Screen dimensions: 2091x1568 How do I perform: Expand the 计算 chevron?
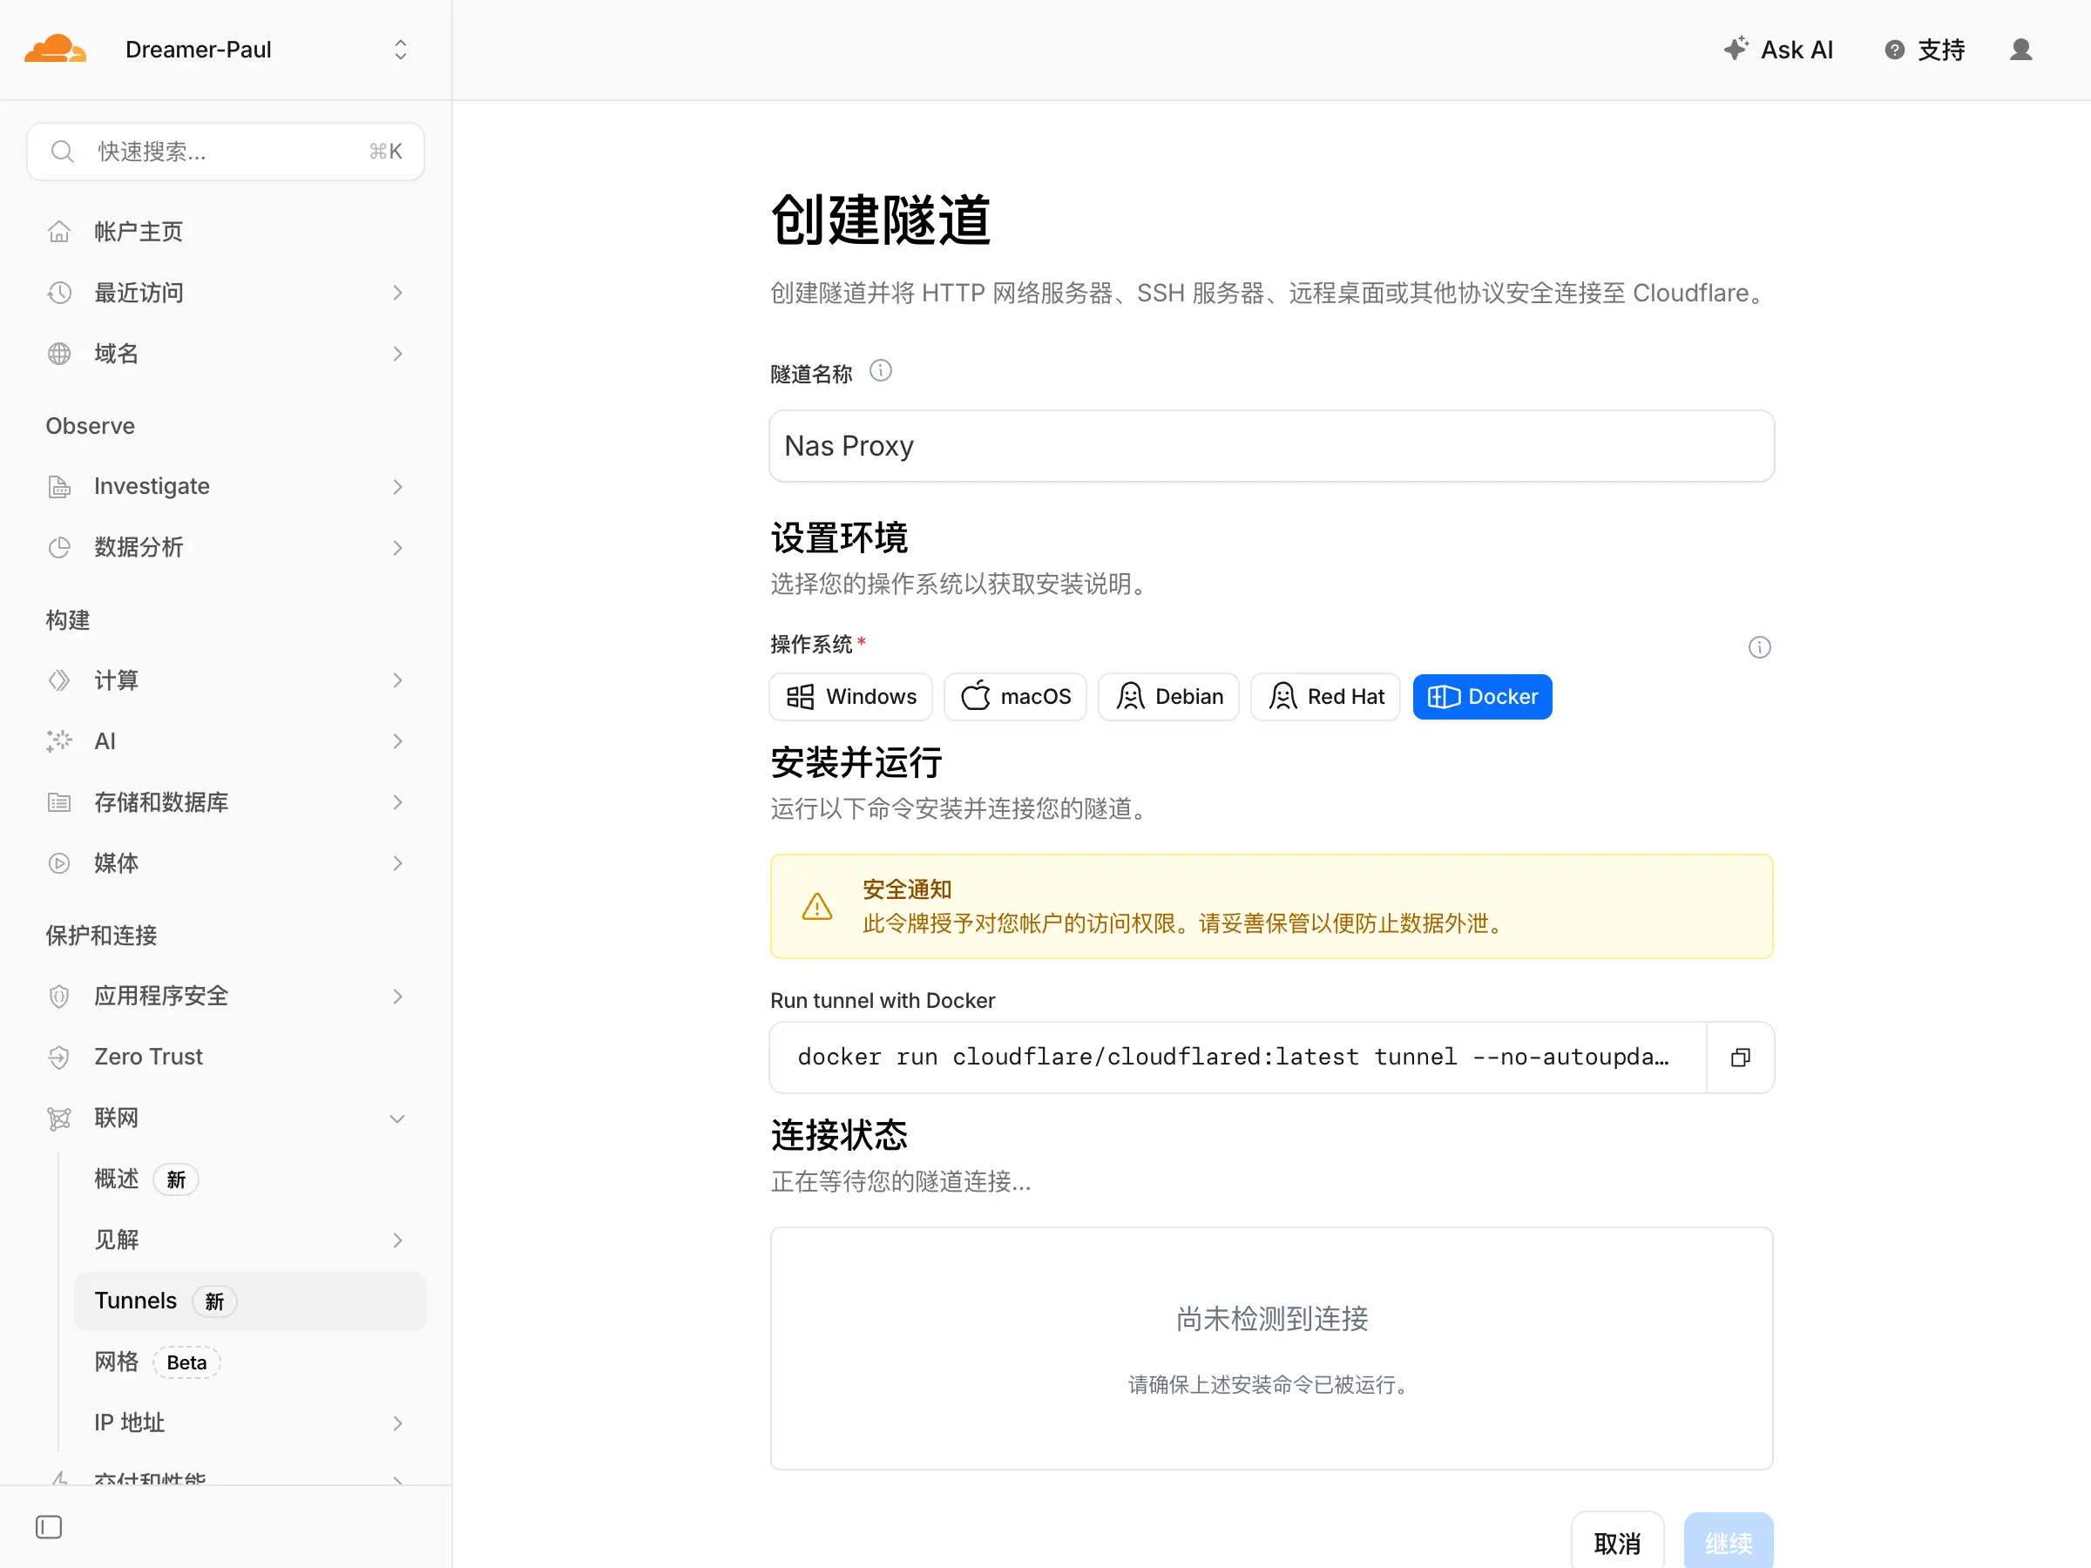[x=398, y=680]
